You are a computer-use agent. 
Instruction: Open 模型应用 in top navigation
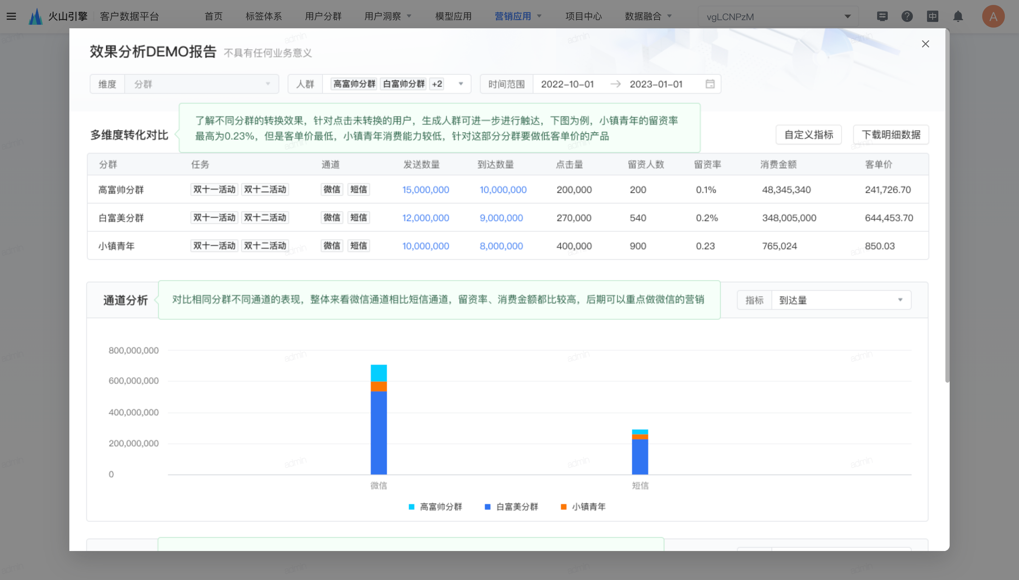[x=453, y=16]
